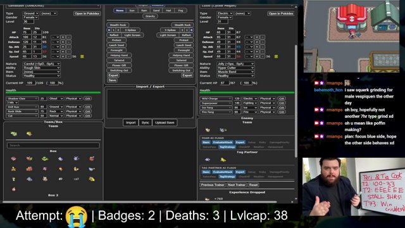Open Luxio's Jolly nature dropdown
The height and width of the screenshot is (228, 405).
tap(235, 63)
